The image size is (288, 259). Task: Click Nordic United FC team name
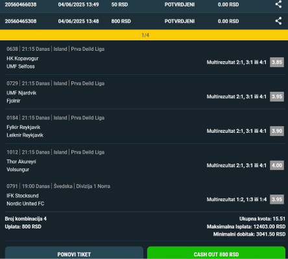point(25,204)
